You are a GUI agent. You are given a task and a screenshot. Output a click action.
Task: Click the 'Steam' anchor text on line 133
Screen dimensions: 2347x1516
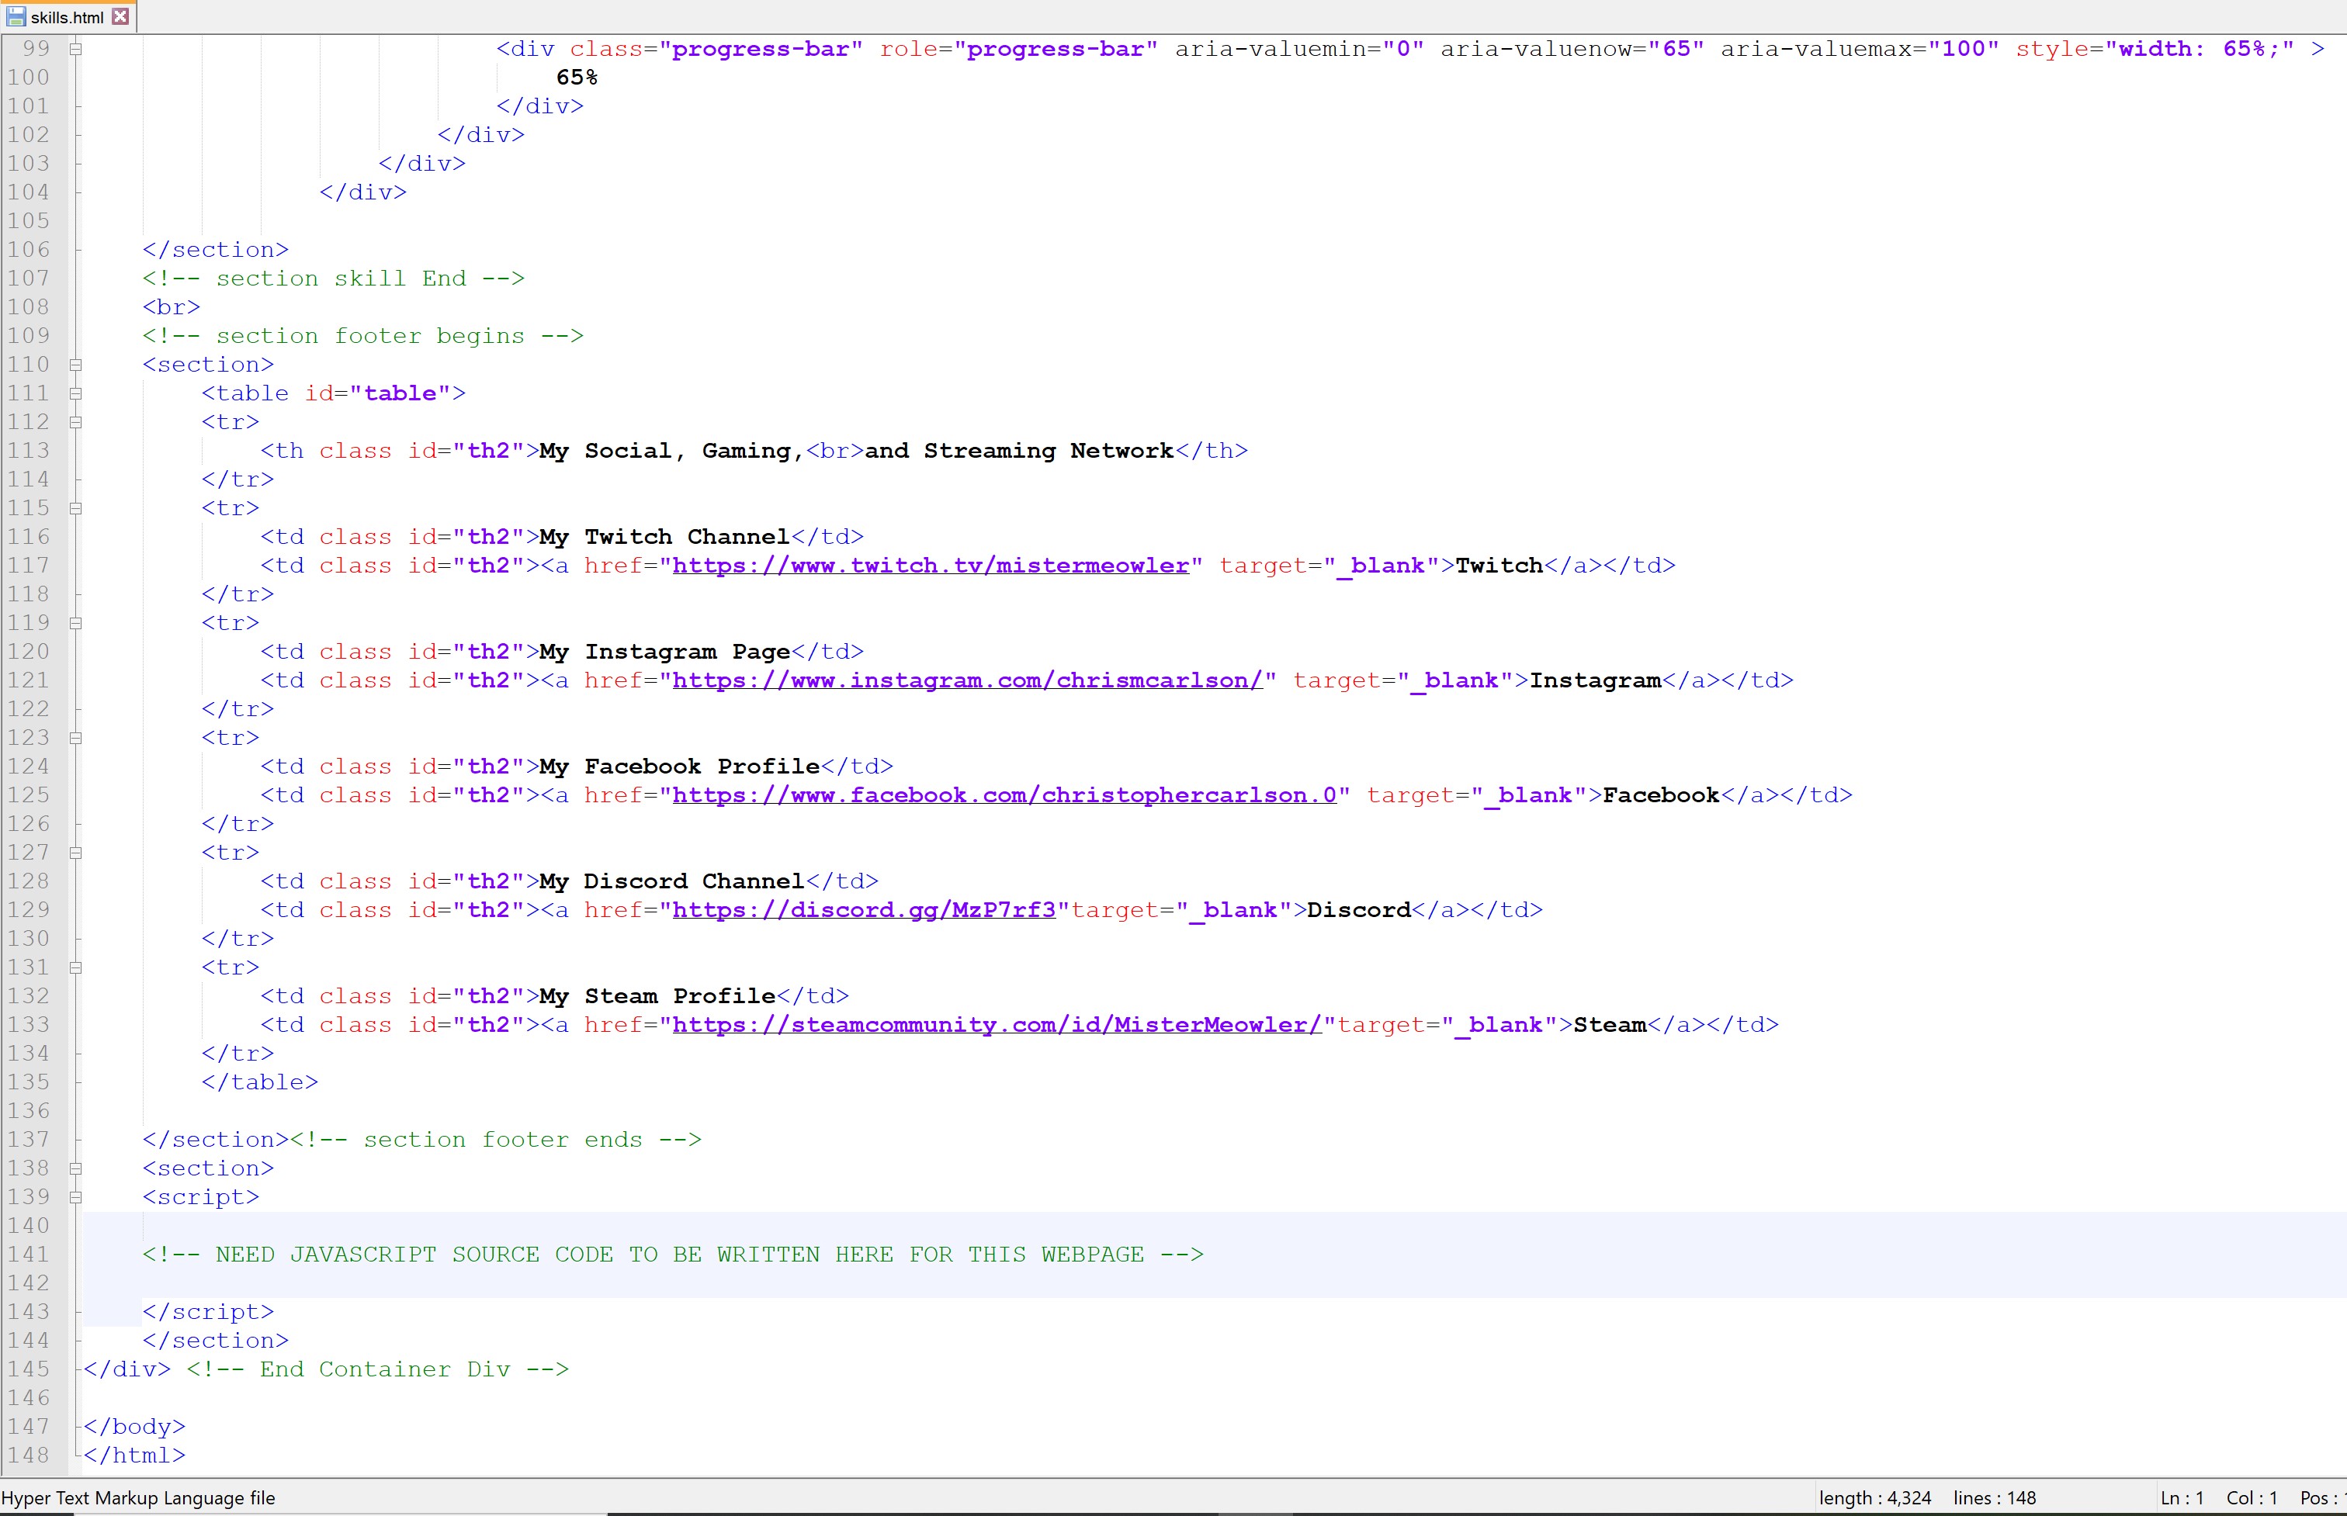tap(1610, 1025)
